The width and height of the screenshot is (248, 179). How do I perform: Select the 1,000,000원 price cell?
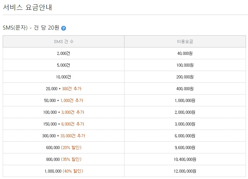click(x=185, y=100)
